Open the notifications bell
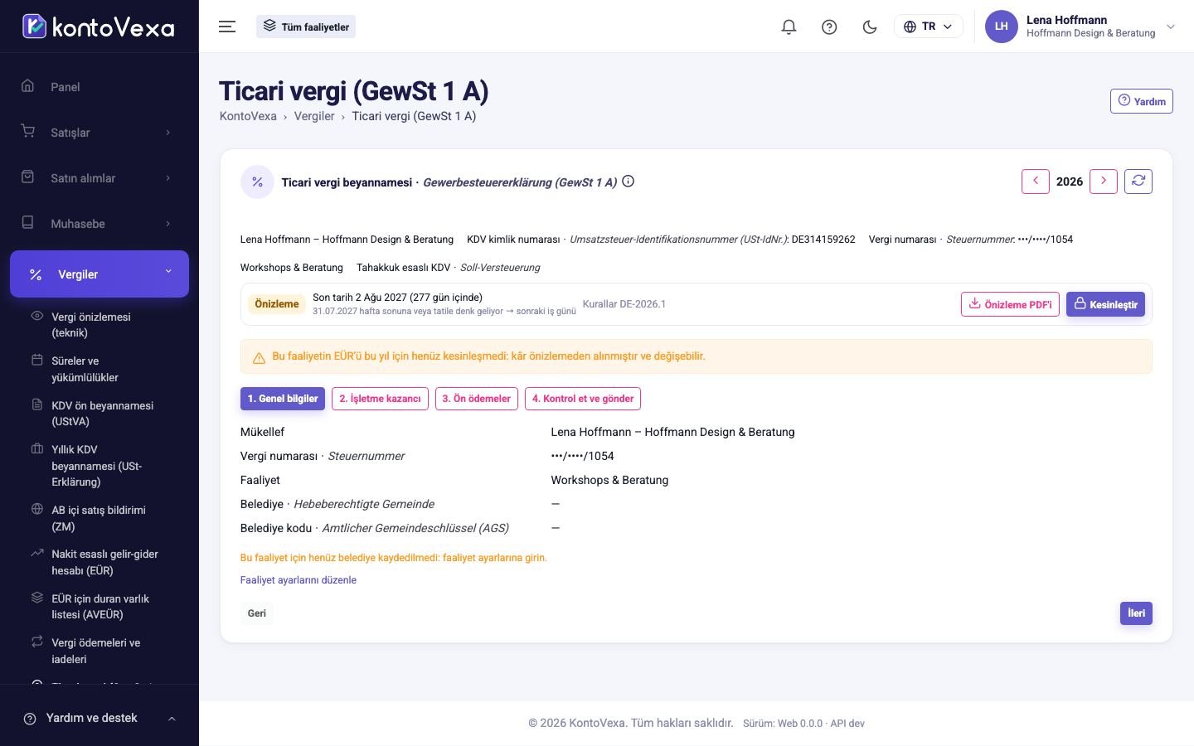Viewport: 1194px width, 746px height. [x=789, y=27]
